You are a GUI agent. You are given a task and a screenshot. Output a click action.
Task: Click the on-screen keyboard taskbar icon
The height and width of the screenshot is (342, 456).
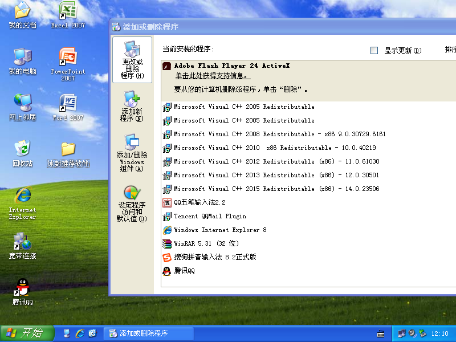pyautogui.click(x=381, y=333)
